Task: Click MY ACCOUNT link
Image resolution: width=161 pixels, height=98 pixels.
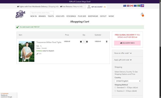Action: coord(97,7)
